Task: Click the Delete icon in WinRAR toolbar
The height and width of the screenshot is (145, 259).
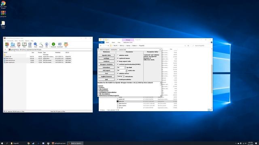Action: point(30,45)
